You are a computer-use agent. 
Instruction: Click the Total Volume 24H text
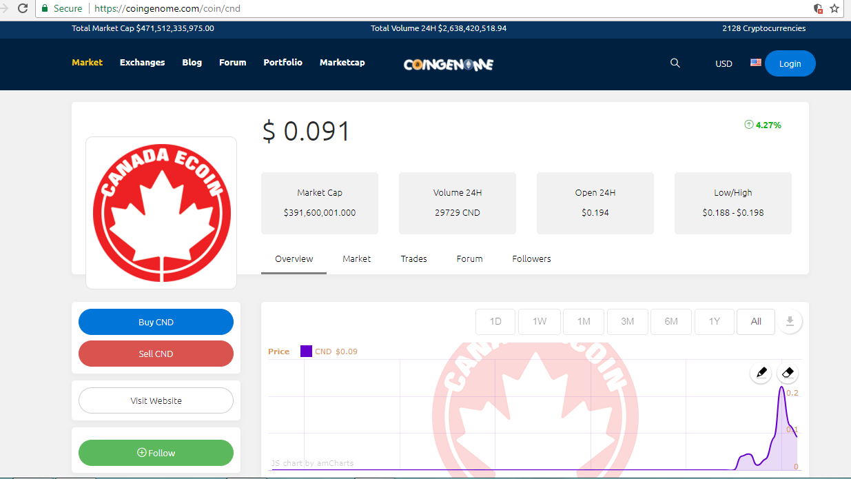pyautogui.click(x=439, y=28)
